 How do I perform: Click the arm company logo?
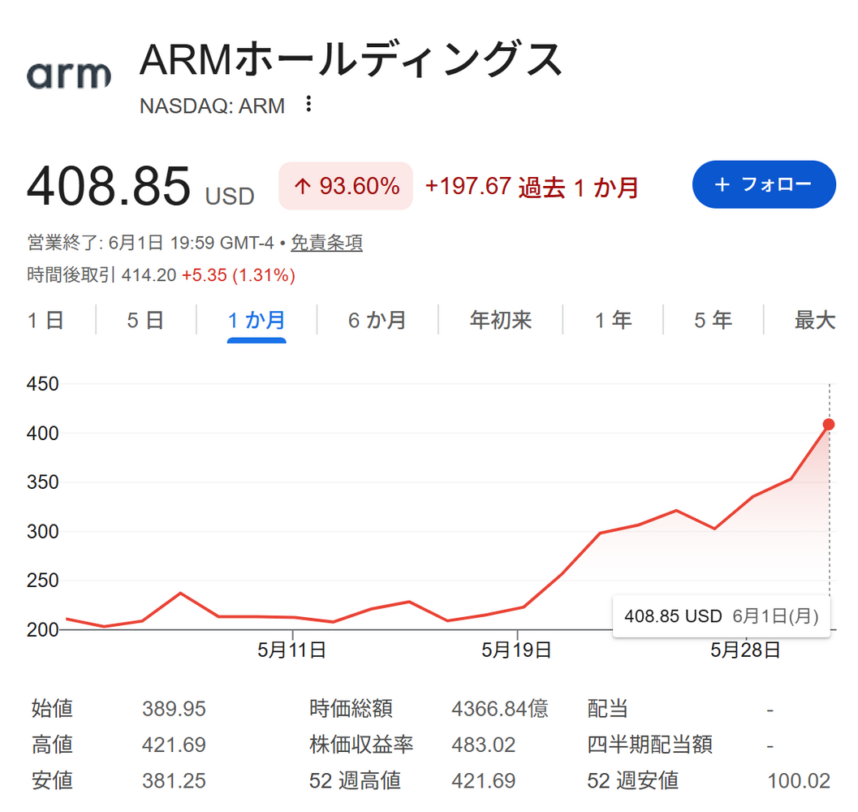69,75
